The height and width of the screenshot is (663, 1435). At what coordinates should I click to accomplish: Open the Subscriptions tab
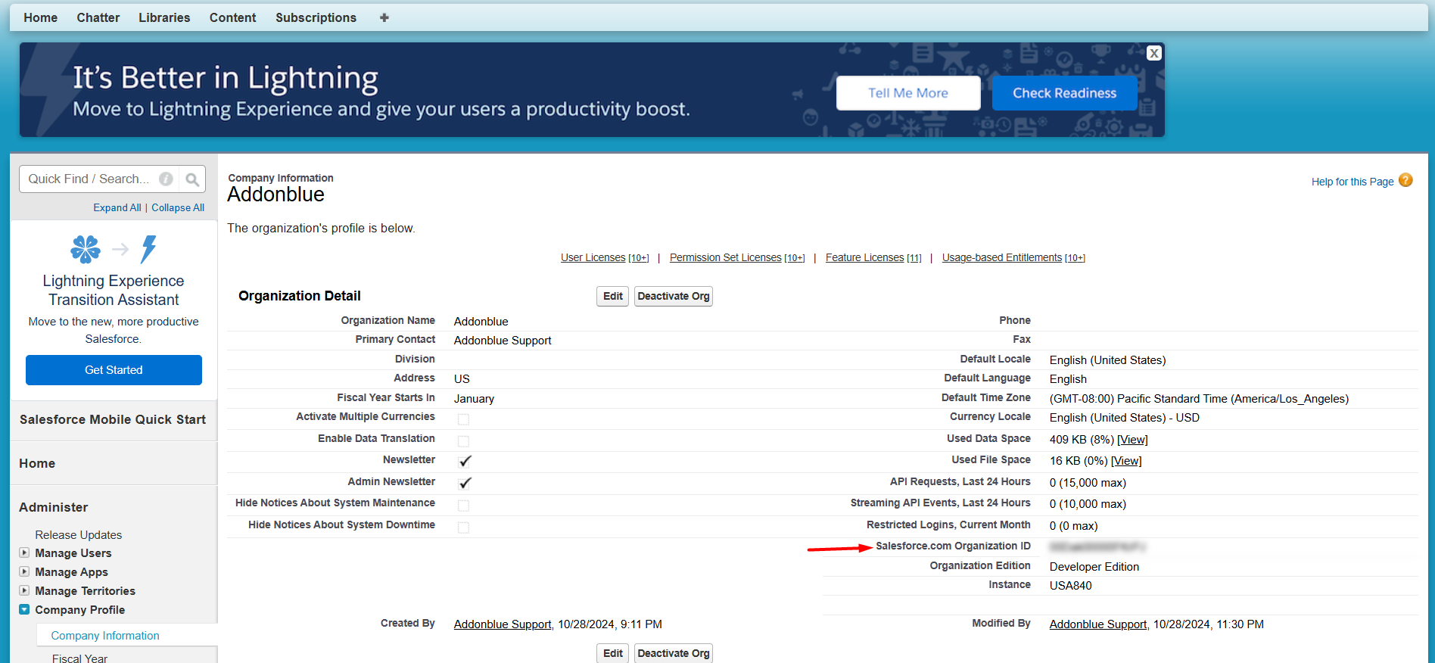pos(316,17)
